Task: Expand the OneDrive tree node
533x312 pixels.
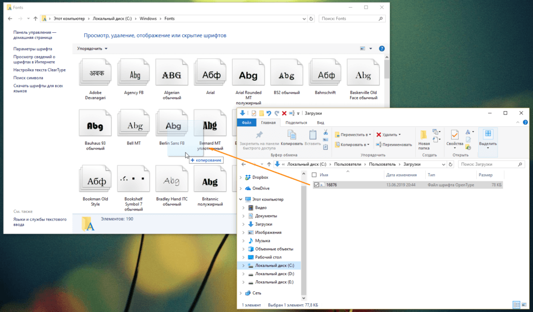Action: [240, 188]
